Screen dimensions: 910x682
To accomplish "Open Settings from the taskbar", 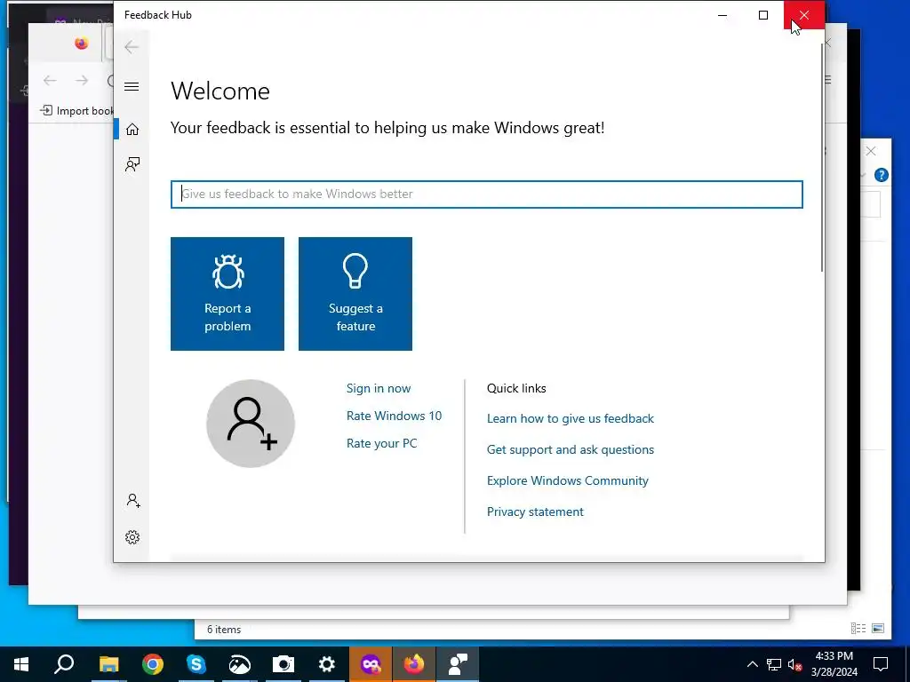I will click(327, 664).
